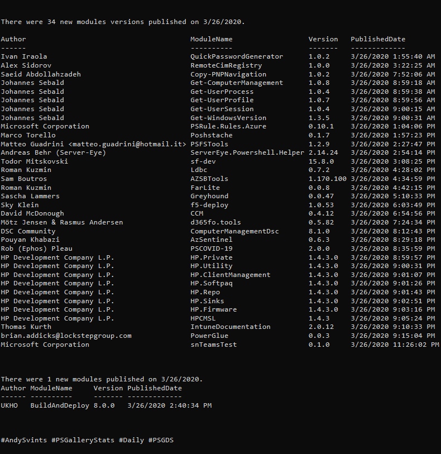
Task: Select the HP.Utility module name
Action: click(212, 266)
